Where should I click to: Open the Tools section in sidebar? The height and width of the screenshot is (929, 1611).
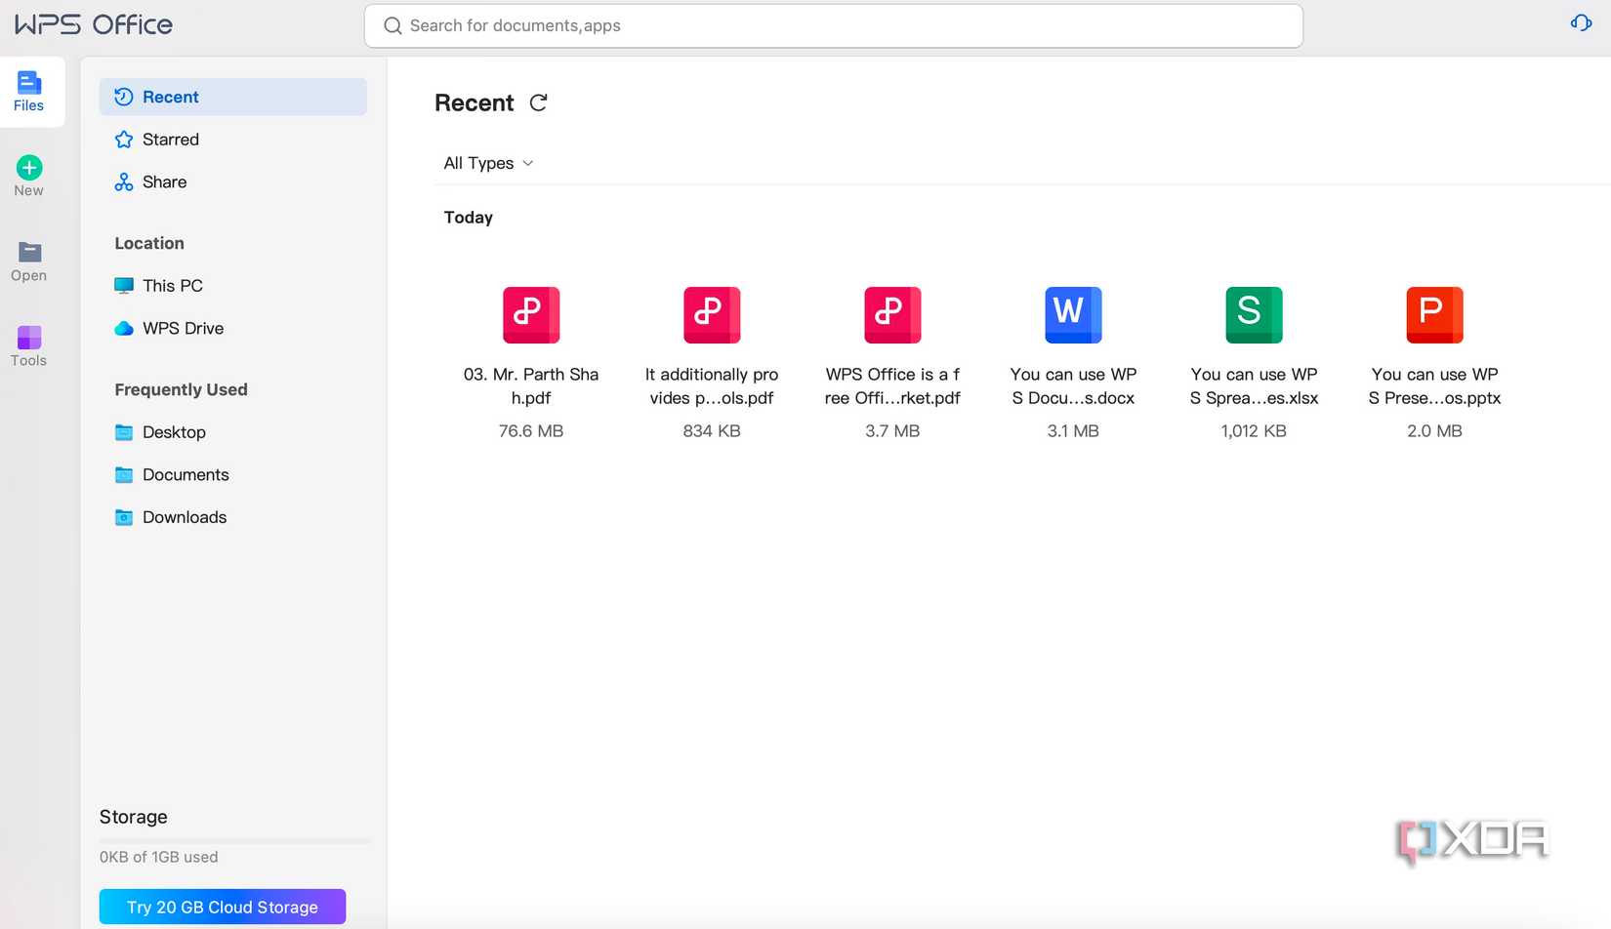(28, 344)
